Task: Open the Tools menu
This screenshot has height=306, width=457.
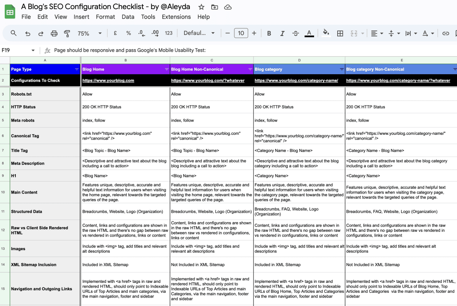Action: click(x=148, y=17)
